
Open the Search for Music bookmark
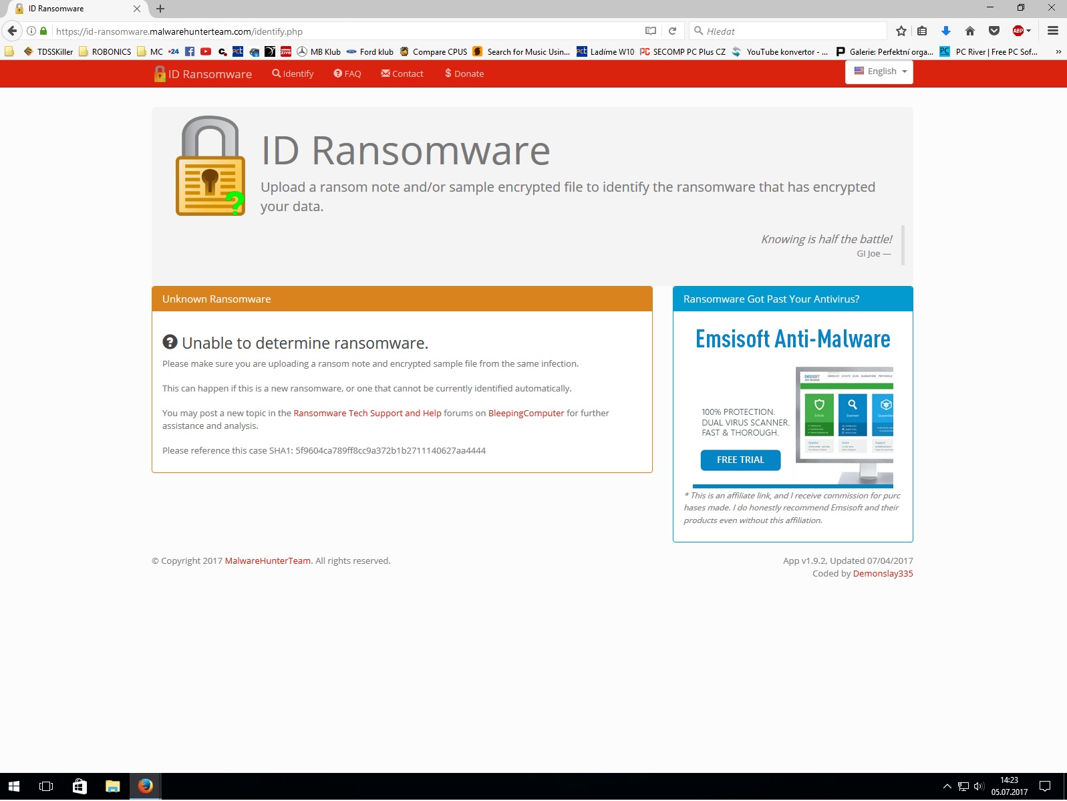click(x=521, y=51)
